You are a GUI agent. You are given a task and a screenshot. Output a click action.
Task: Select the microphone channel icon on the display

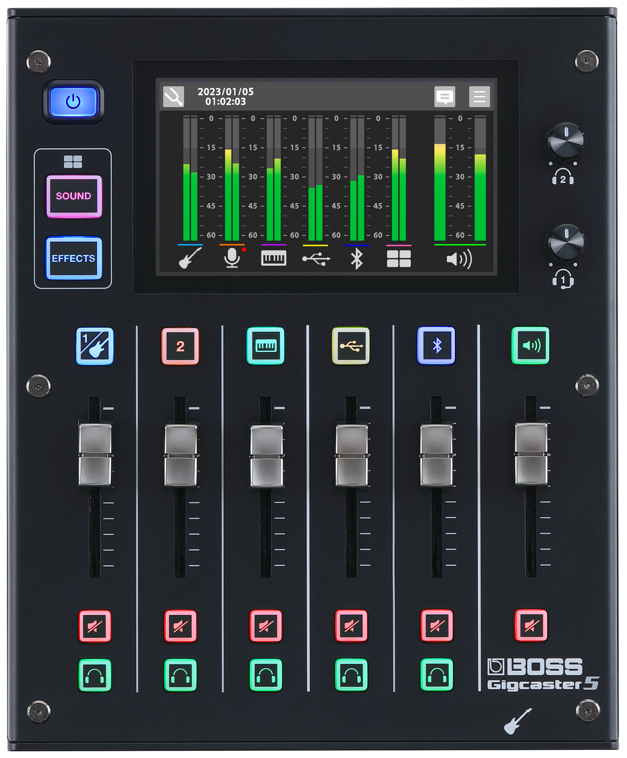tap(232, 258)
